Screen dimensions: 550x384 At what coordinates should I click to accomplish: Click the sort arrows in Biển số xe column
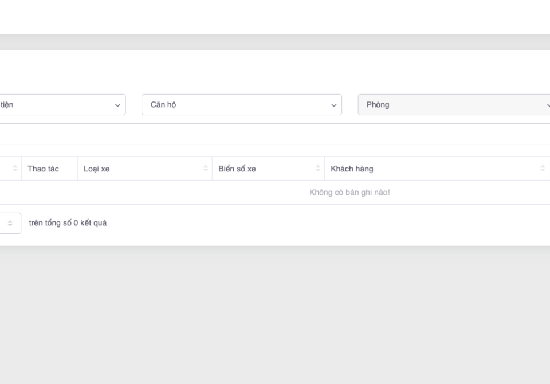pyautogui.click(x=318, y=169)
